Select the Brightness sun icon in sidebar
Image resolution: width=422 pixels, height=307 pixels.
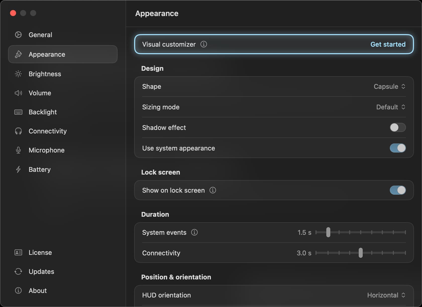point(18,74)
